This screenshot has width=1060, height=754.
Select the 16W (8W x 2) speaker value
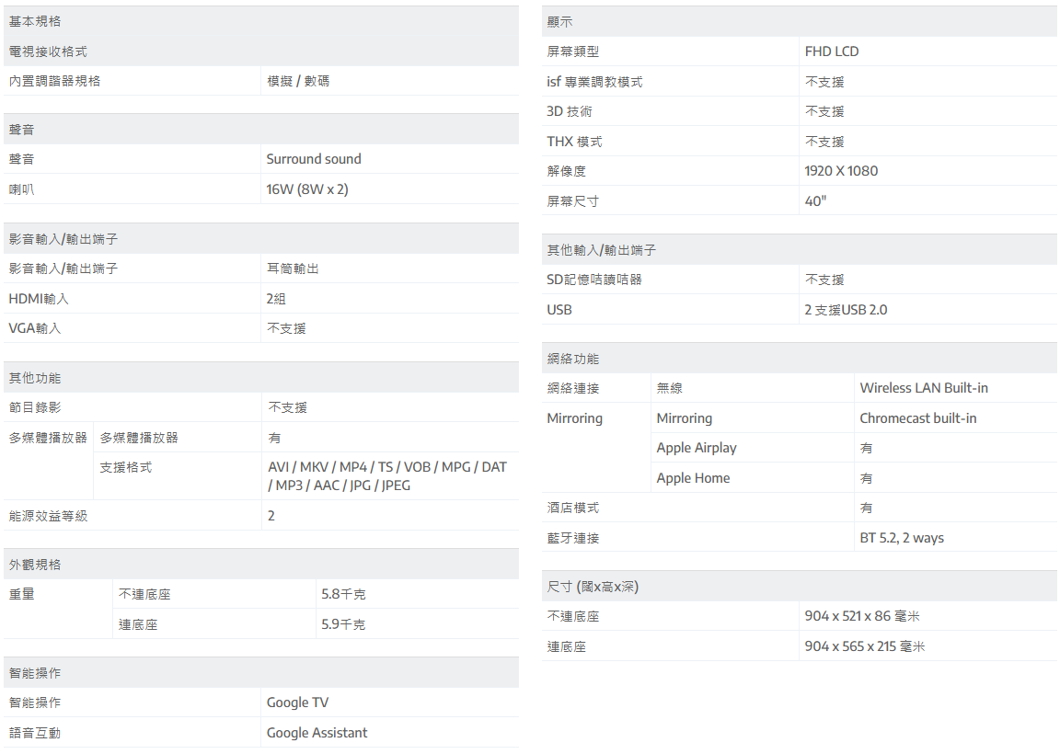click(307, 189)
